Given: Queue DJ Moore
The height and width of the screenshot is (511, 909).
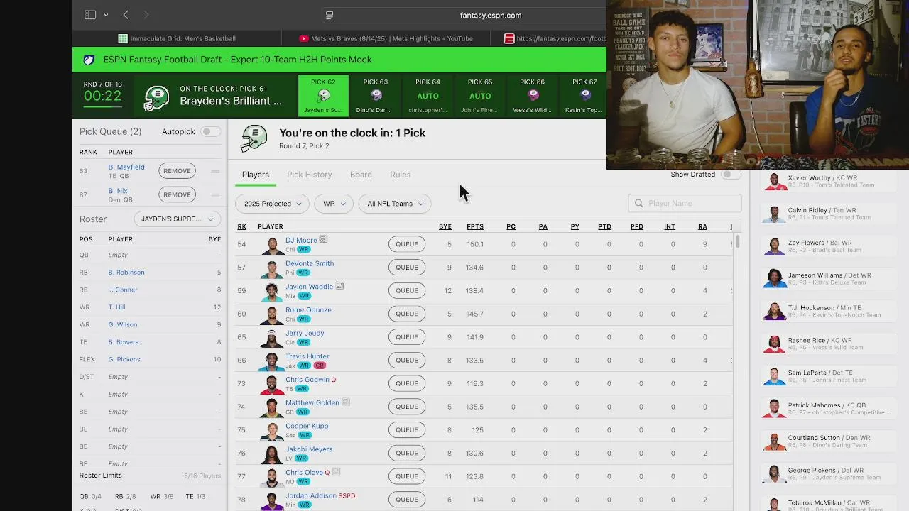Looking at the screenshot, I should [407, 244].
